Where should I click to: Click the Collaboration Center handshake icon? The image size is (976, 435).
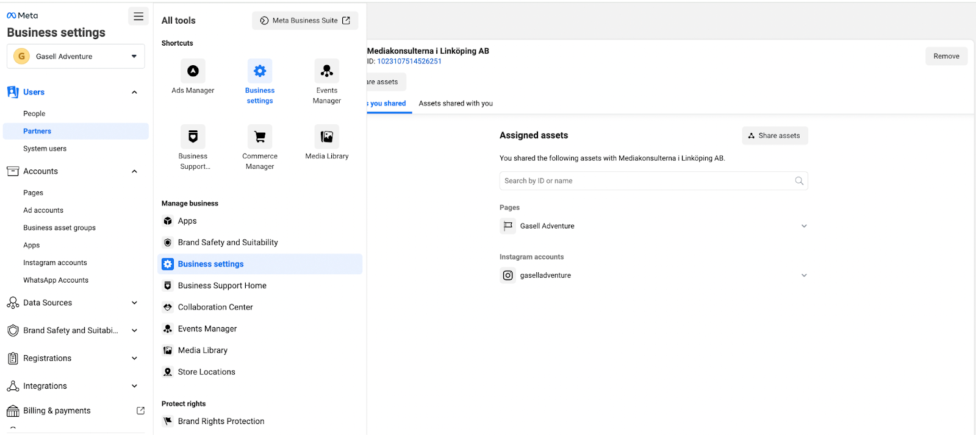pos(168,307)
